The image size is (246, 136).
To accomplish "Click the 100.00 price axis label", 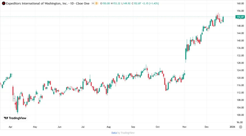I will 240,115.
